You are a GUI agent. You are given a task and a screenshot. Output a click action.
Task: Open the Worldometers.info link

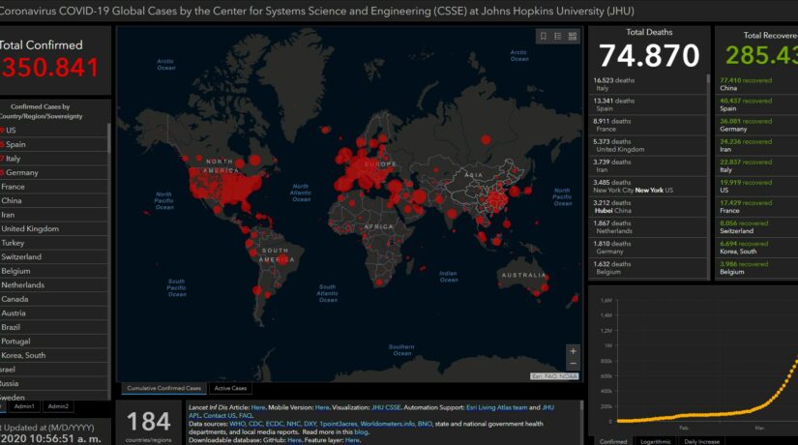pos(387,424)
